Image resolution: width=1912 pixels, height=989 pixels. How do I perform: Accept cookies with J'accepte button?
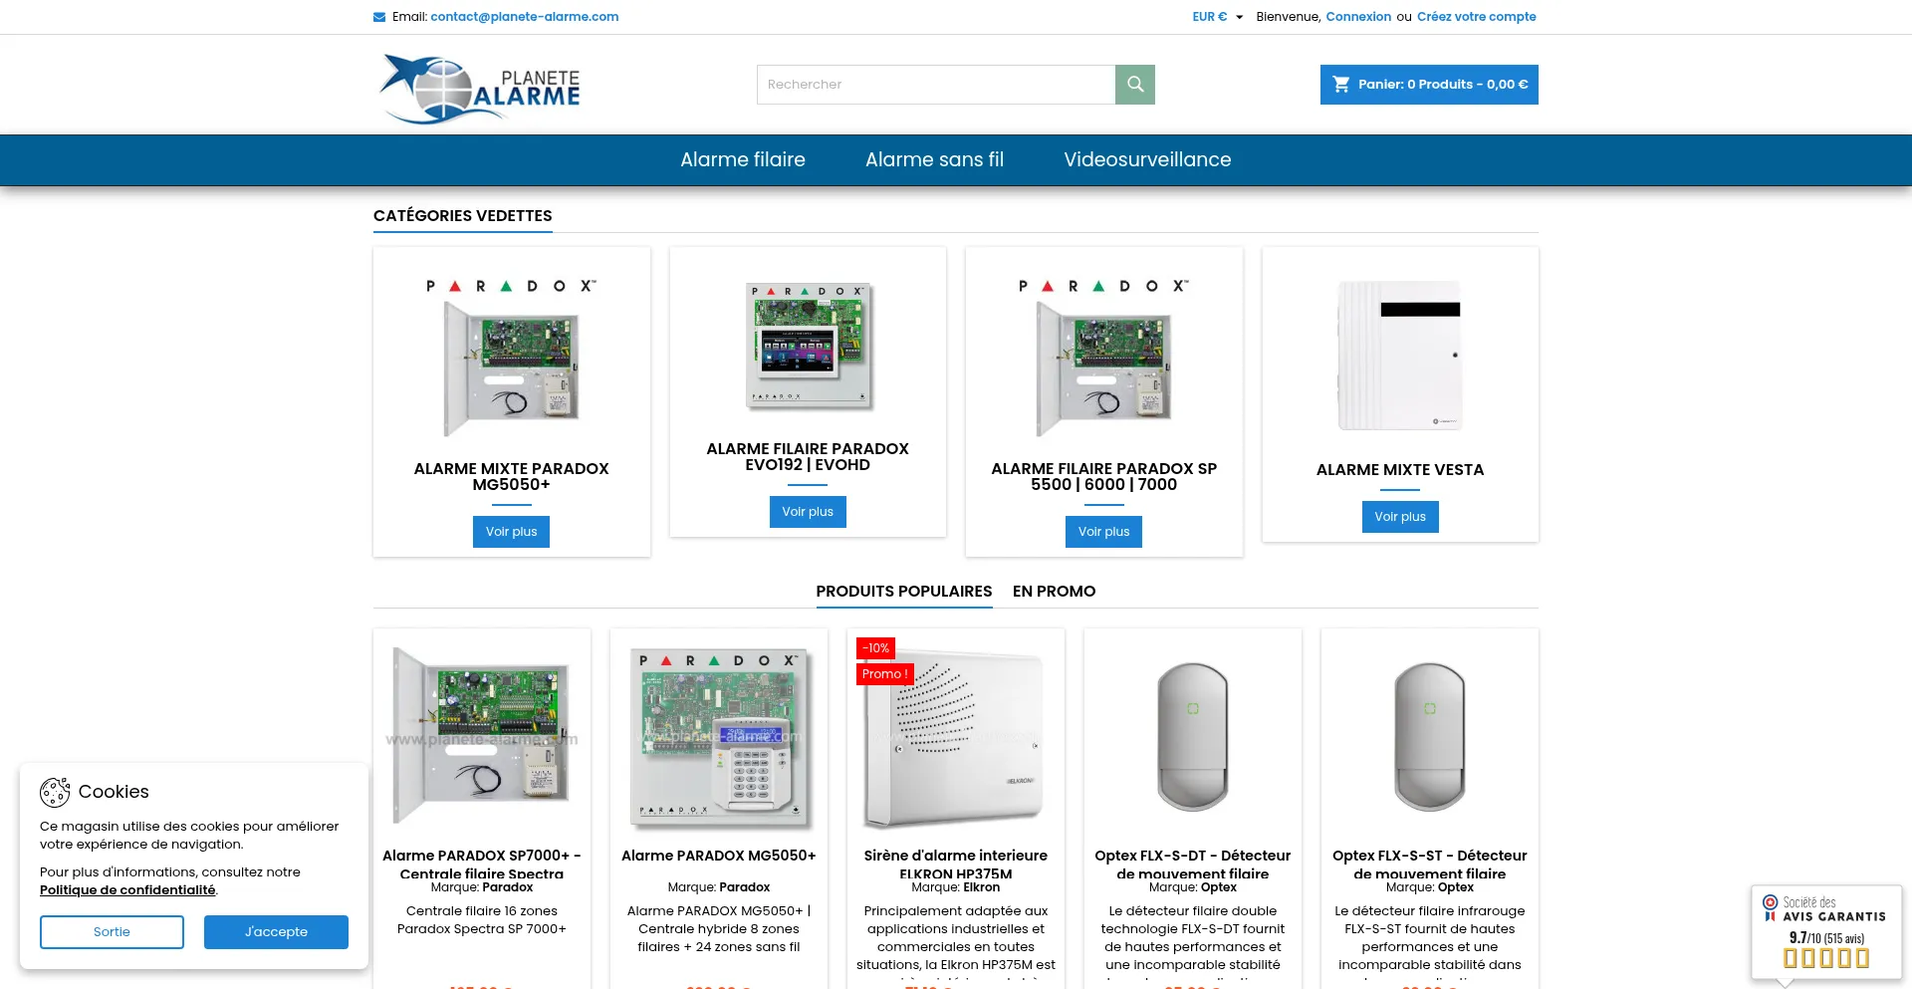[276, 932]
